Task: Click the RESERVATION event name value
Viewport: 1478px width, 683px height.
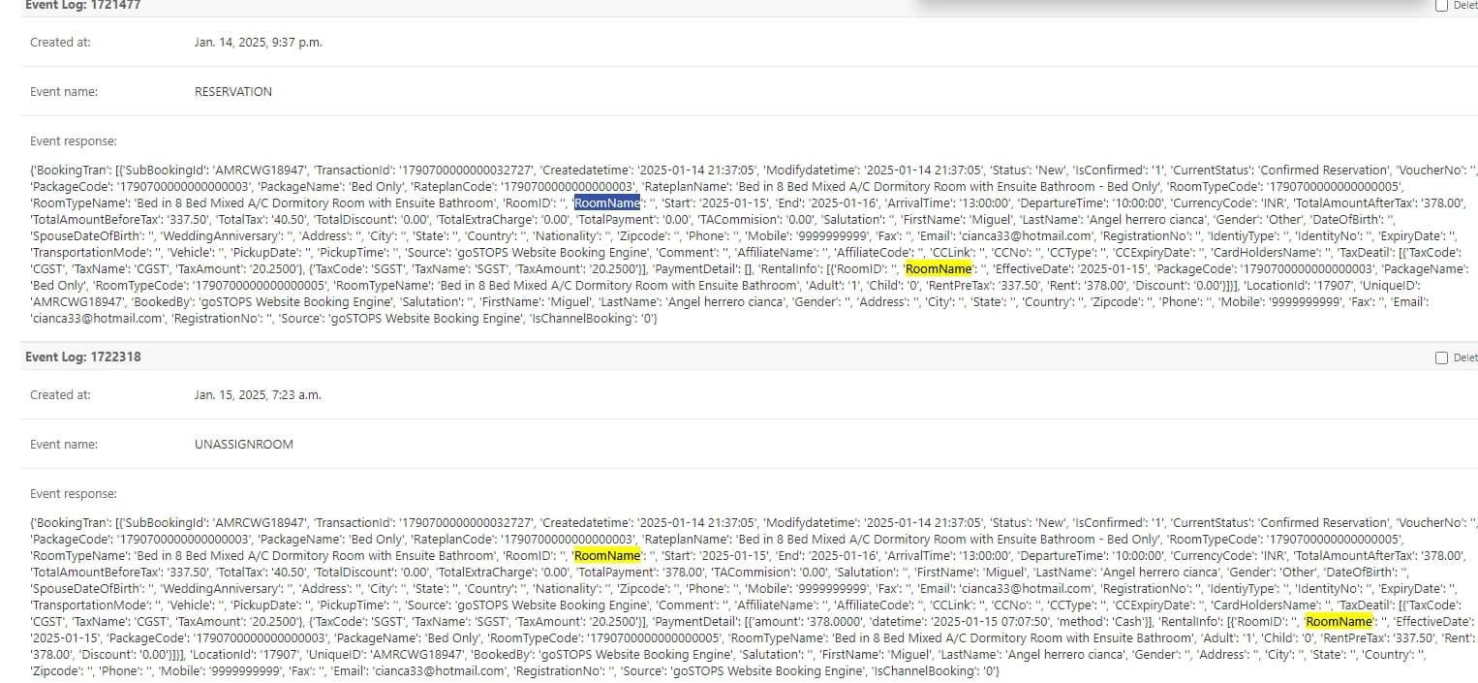Action: click(232, 92)
